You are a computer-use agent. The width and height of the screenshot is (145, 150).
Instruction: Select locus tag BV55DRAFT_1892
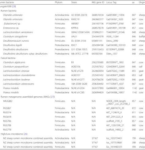115,63
